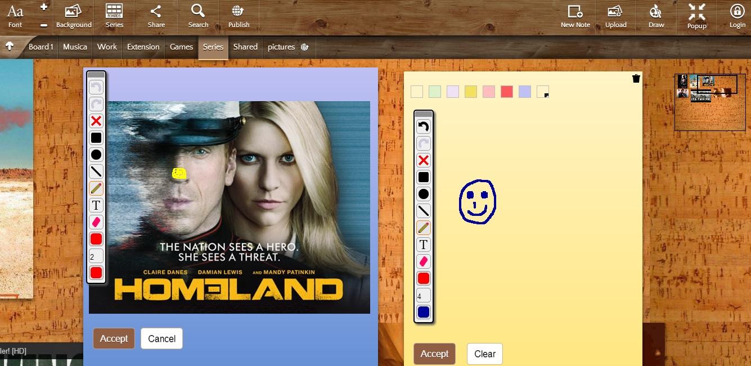This screenshot has width=751, height=366.
Task: Switch to the Shared tab
Action: (245, 47)
